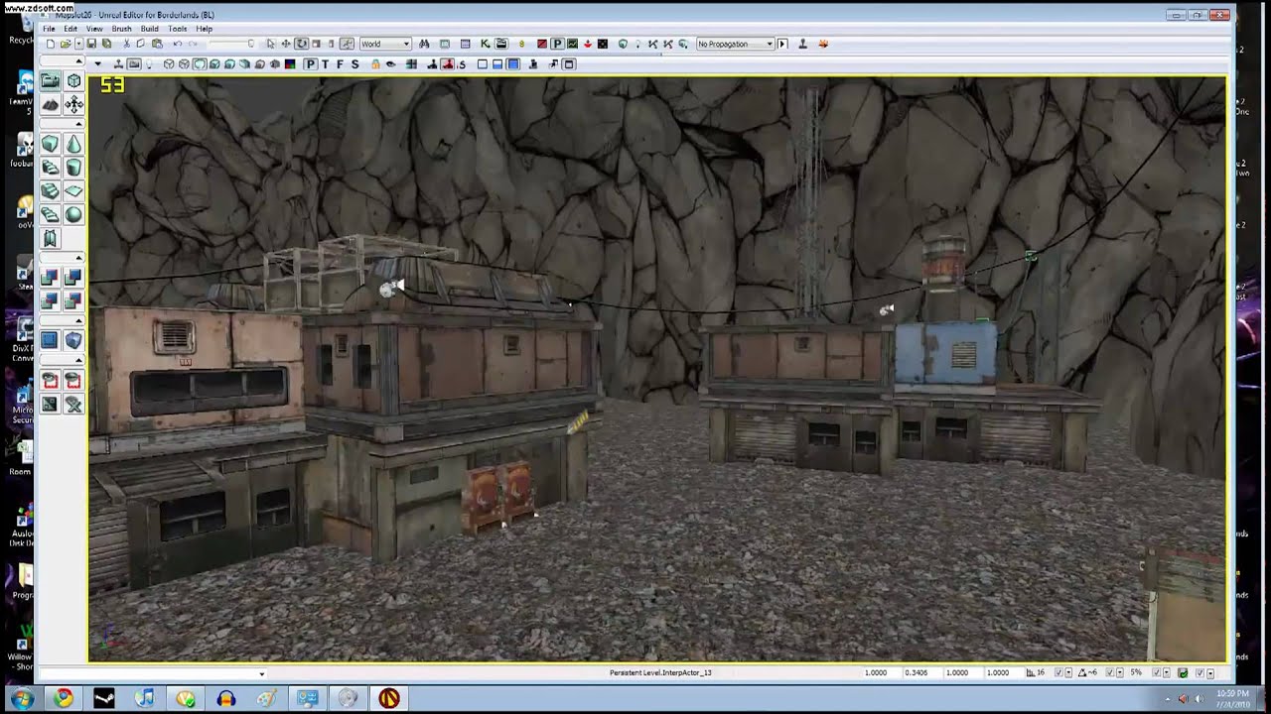Click Persistent Level.InterpActor_13 status text
Viewport: 1271px width, 714px height.
(x=660, y=672)
